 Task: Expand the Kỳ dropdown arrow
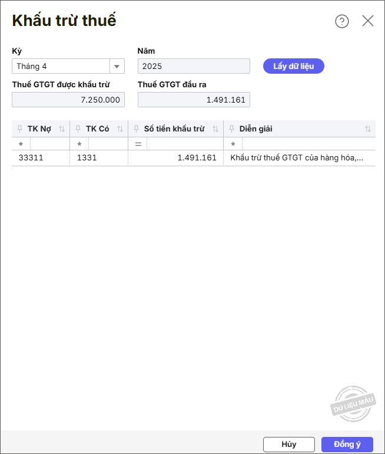117,67
